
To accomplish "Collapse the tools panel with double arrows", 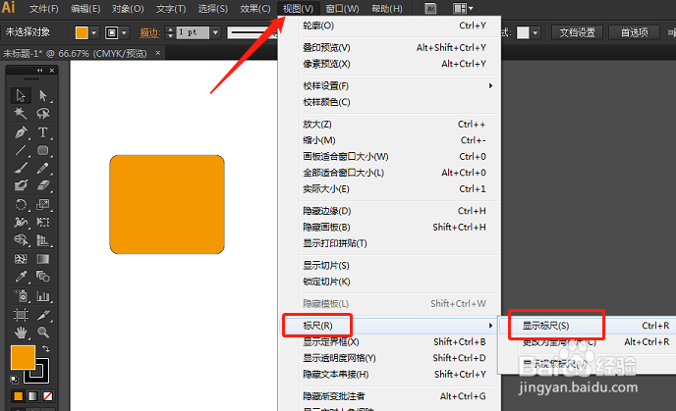I will click(39, 71).
